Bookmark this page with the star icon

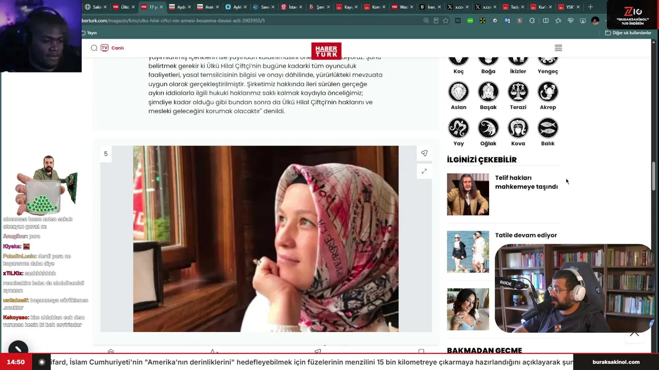[x=445, y=21]
